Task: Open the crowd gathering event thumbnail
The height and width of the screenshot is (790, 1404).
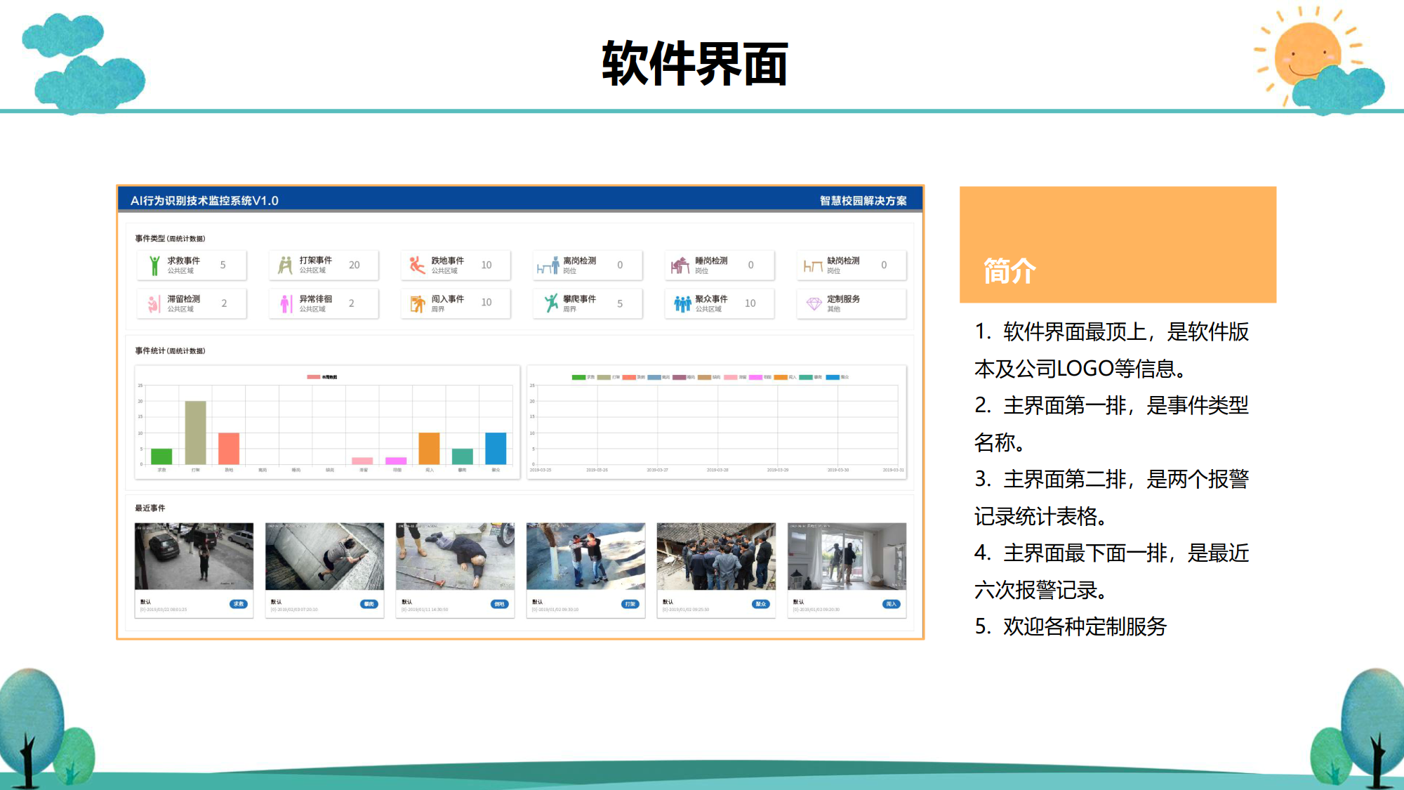Action: pos(716,556)
